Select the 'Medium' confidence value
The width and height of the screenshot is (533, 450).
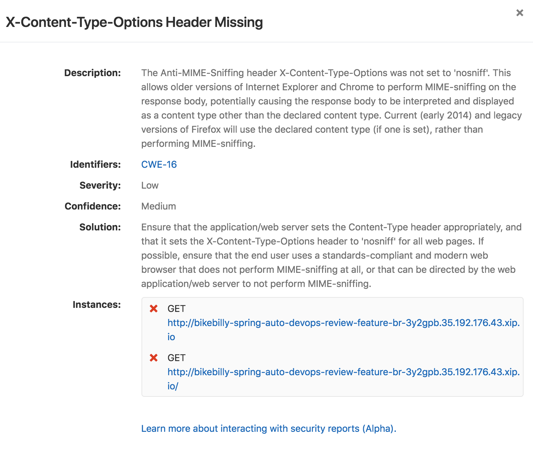click(x=158, y=206)
